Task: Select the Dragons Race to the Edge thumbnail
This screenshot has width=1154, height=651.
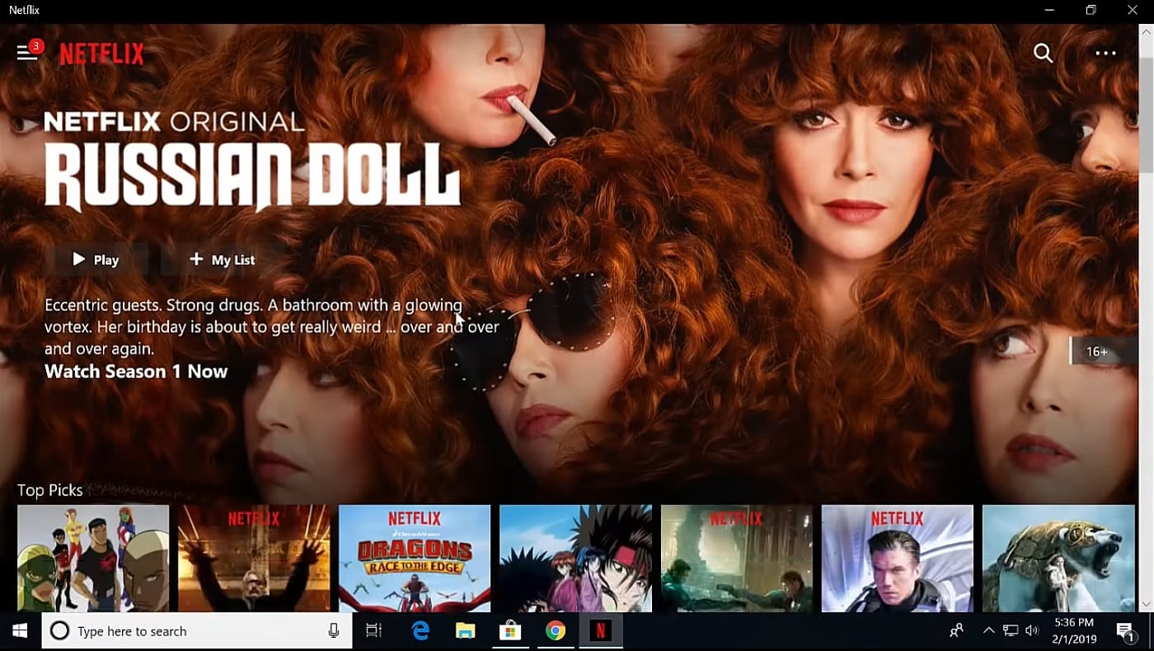Action: [x=414, y=559]
